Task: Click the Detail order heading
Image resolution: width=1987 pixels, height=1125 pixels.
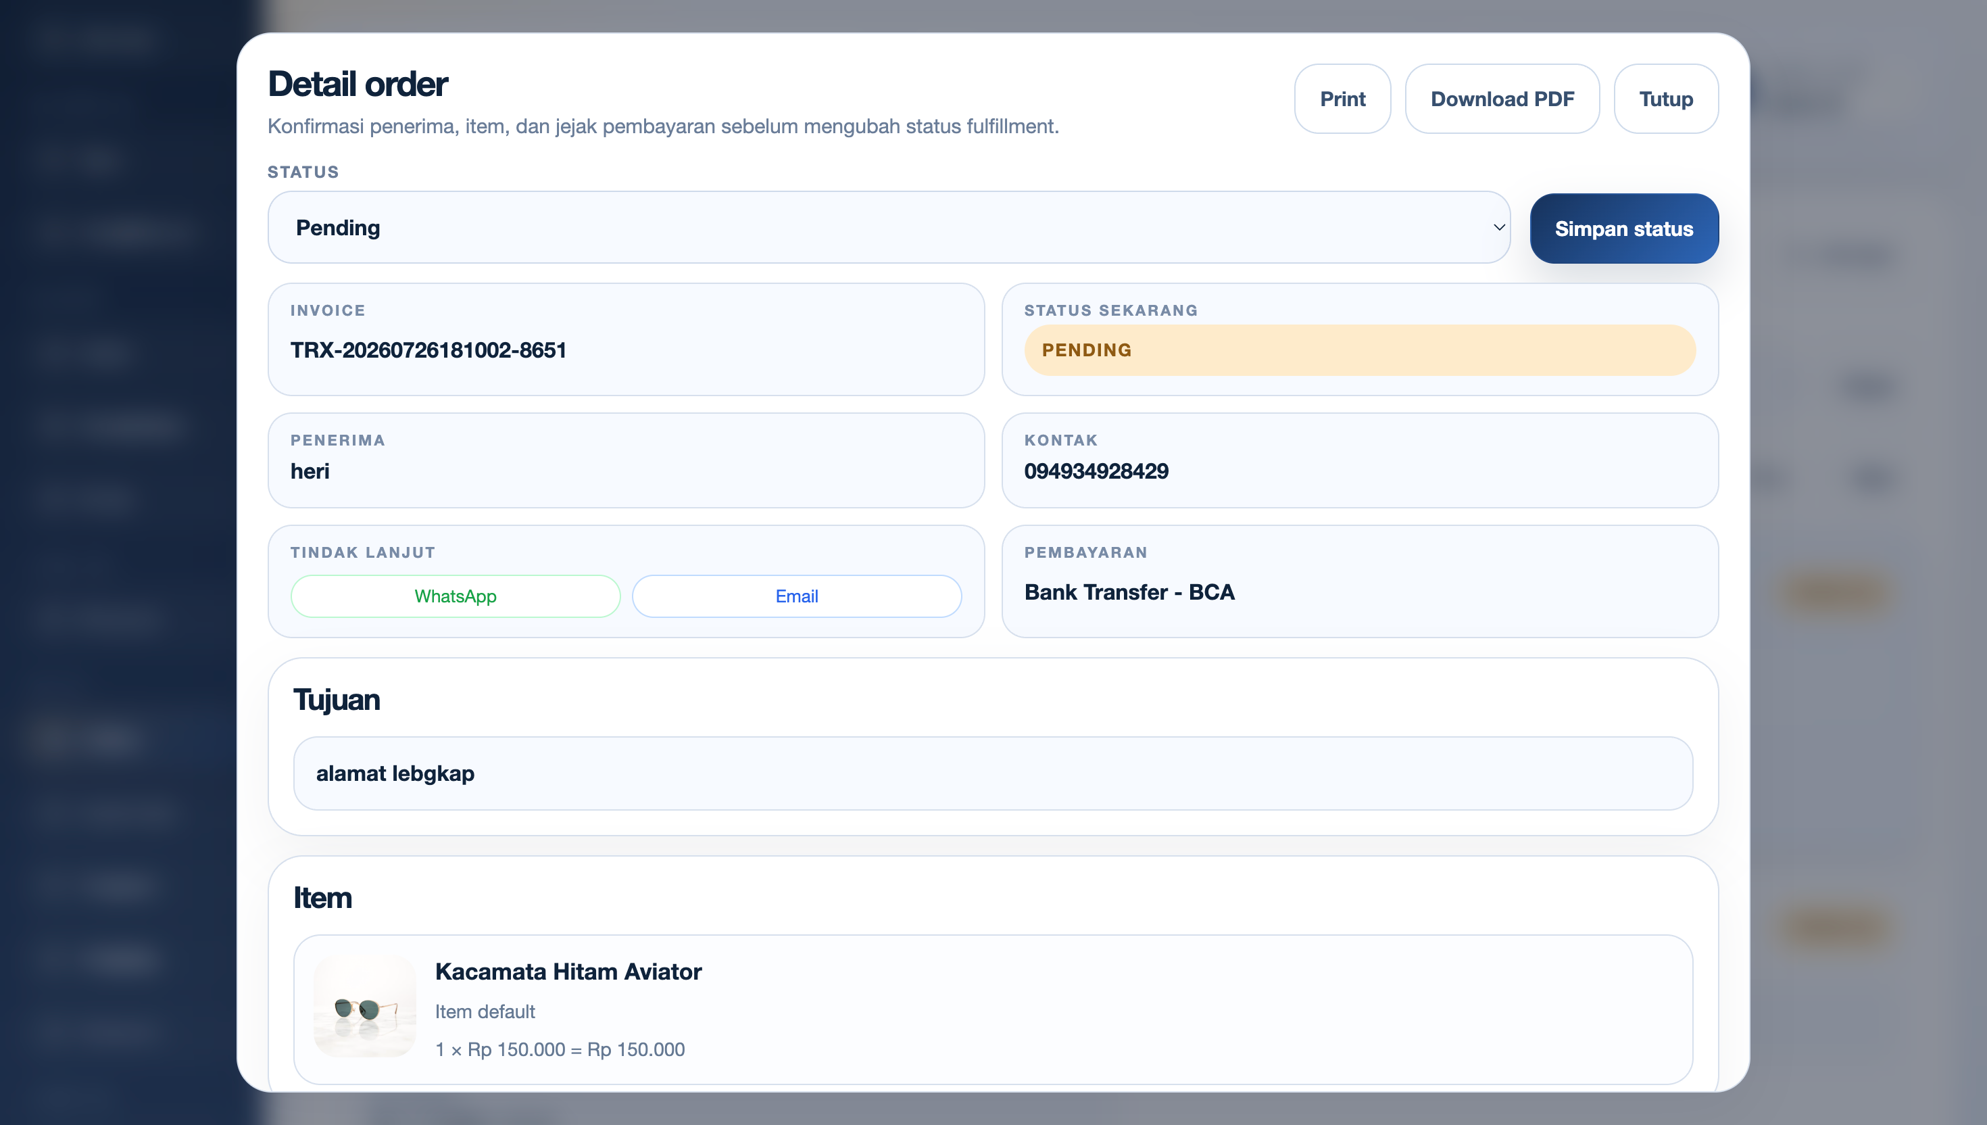Action: tap(358, 85)
